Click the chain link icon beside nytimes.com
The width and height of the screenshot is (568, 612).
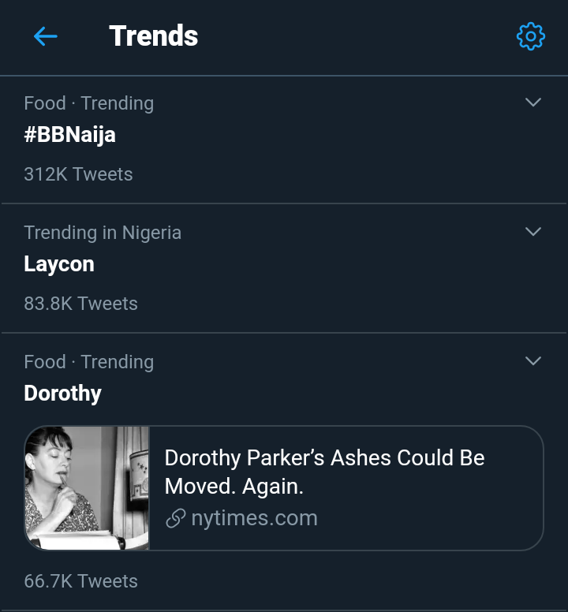[x=175, y=519]
